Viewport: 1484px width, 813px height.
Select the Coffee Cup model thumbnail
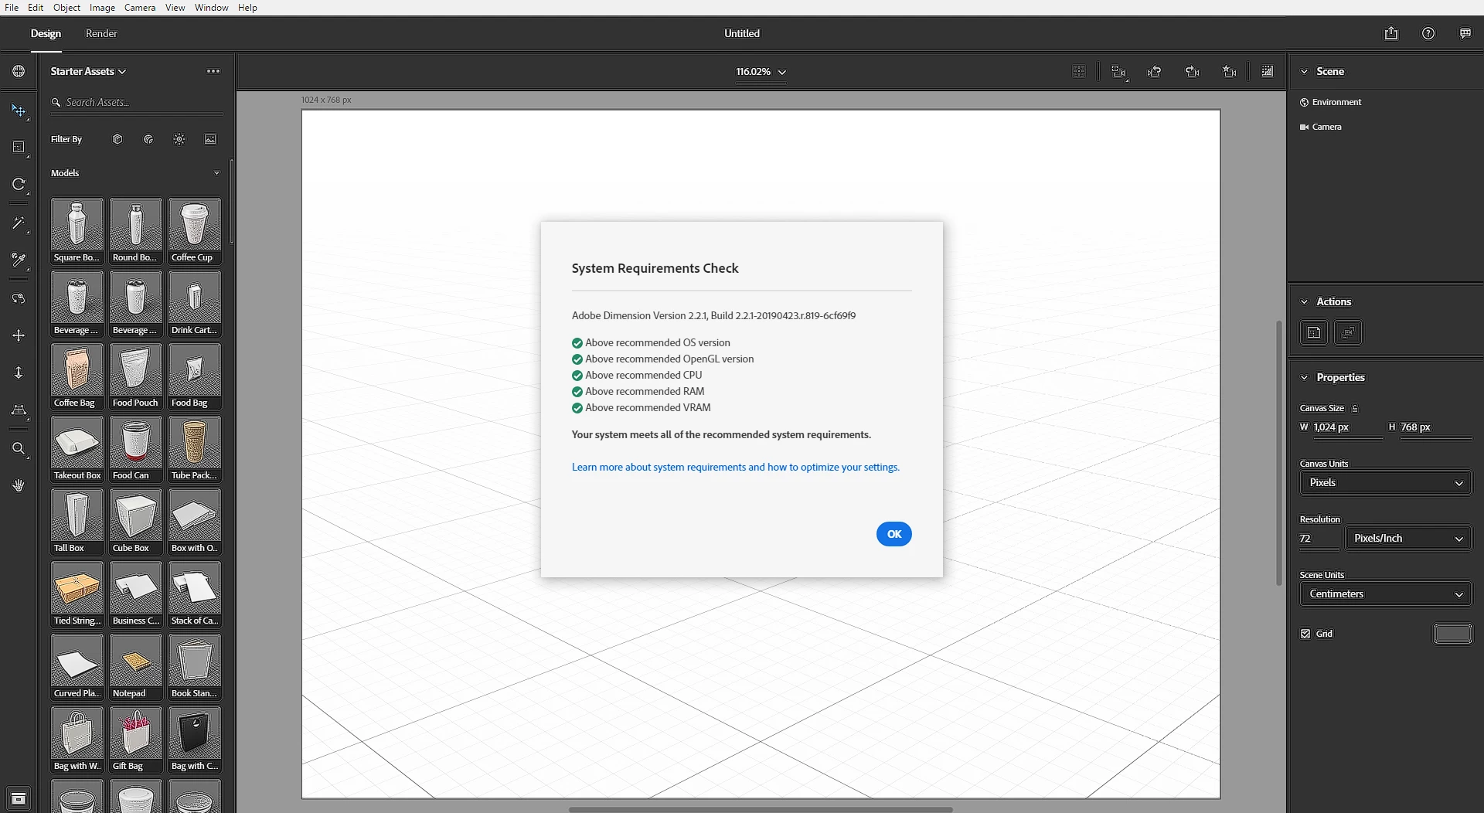tap(195, 231)
